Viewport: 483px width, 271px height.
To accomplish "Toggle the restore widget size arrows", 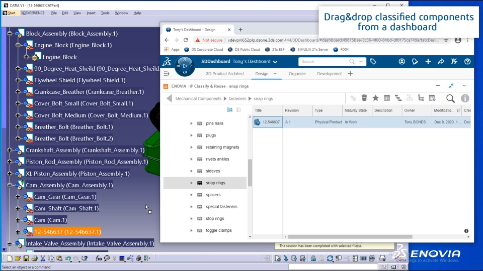I will tap(451, 86).
